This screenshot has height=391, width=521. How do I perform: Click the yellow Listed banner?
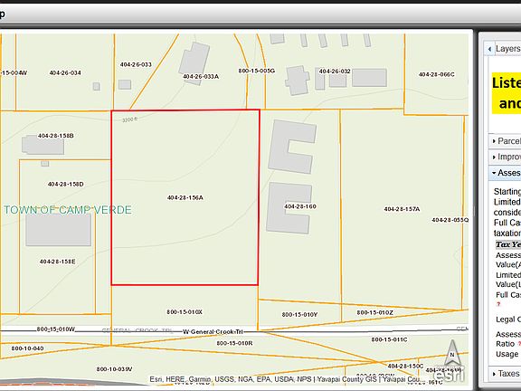coord(507,93)
